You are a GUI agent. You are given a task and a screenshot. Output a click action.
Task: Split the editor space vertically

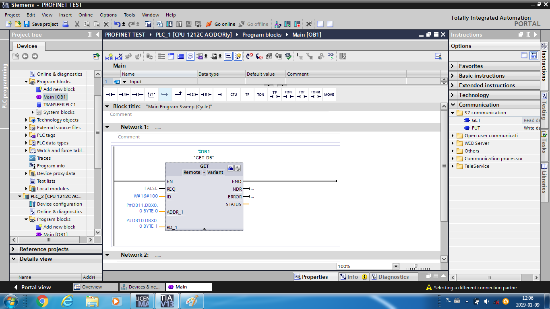[x=330, y=24]
